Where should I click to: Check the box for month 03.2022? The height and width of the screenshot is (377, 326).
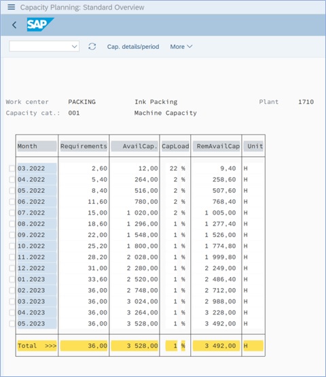[12, 168]
